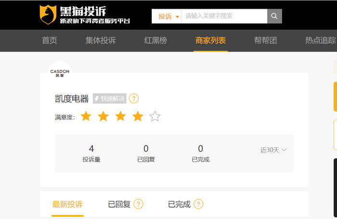
Task: Click the 黑猫投诉 site title
Action: click(83, 11)
